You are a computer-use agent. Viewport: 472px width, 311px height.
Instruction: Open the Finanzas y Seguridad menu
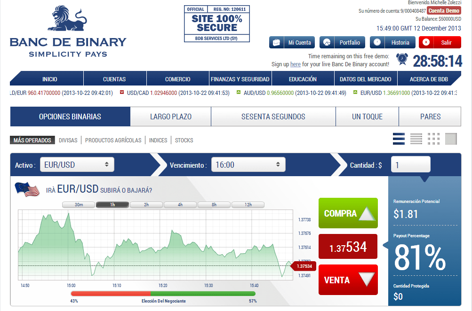pos(240,79)
